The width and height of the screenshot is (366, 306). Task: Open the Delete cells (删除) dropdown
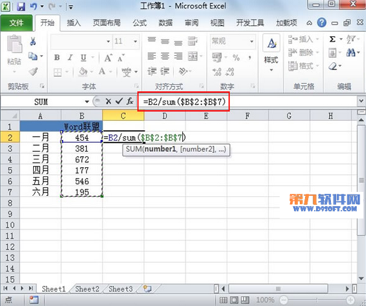[x=304, y=53]
